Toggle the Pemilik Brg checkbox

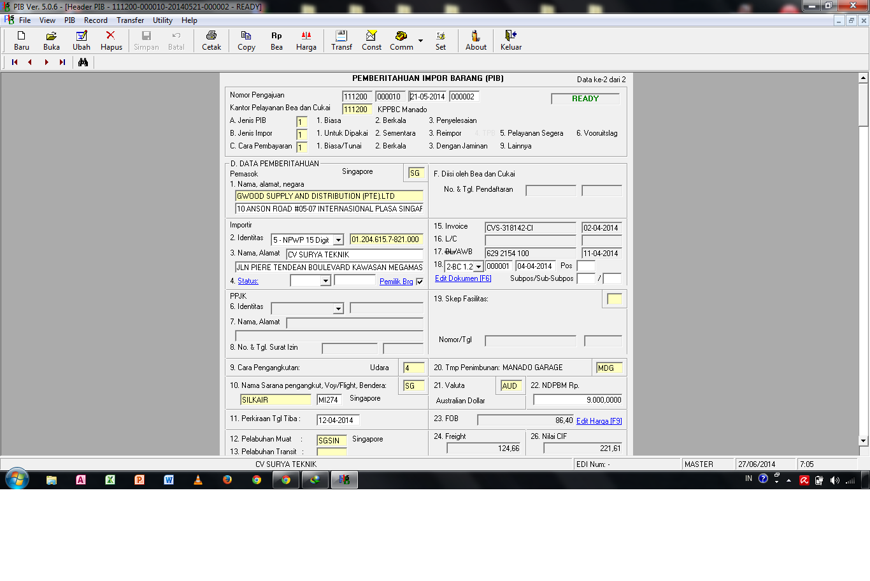click(420, 282)
